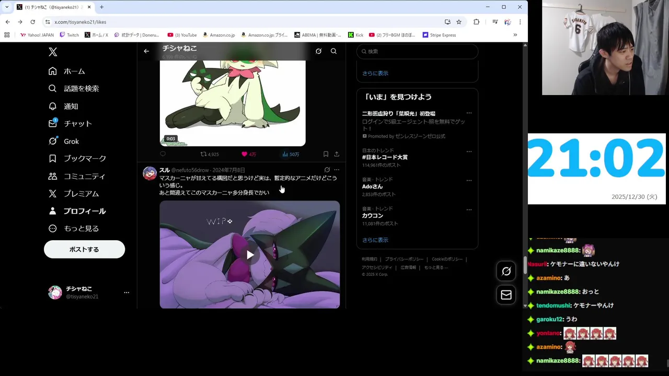The height and width of the screenshot is (376, 669).
Task: Bookmark the first post
Action: [x=326, y=154]
